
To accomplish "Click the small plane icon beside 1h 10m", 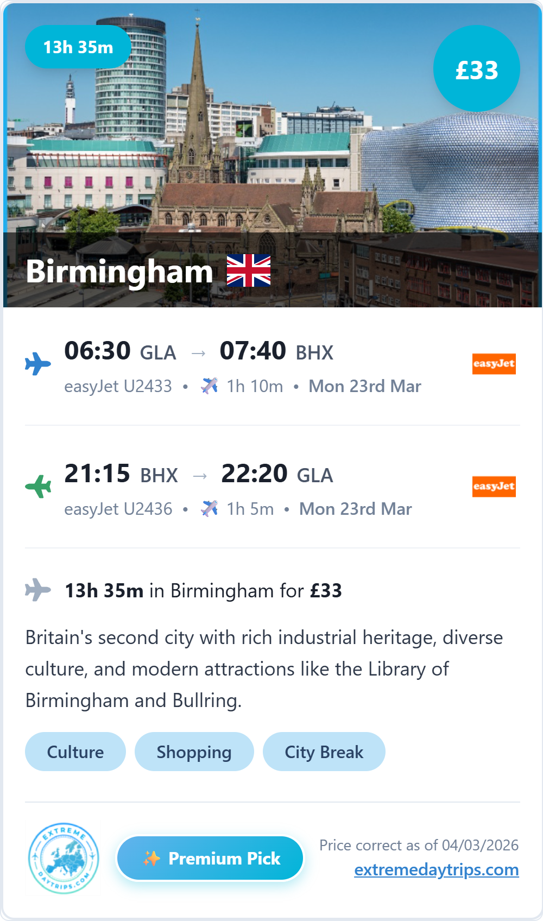I will pyautogui.click(x=210, y=386).
